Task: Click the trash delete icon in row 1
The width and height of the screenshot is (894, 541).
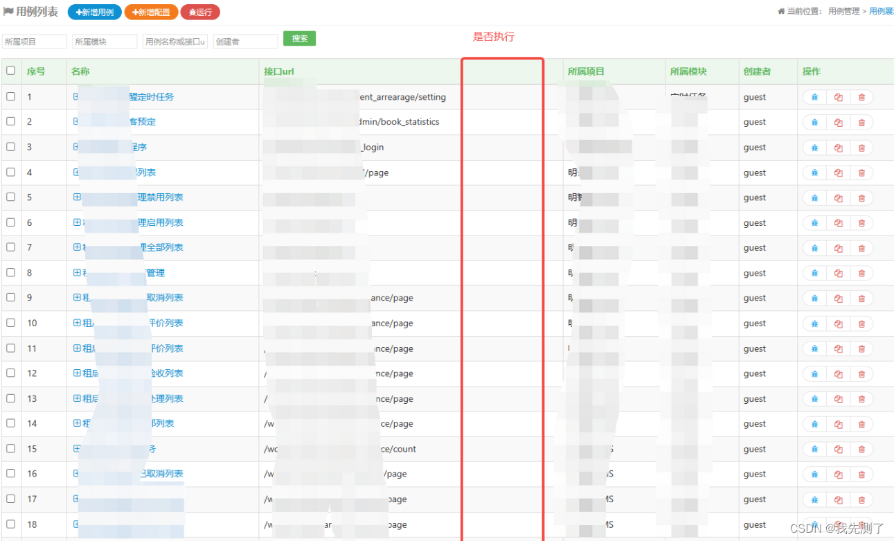Action: (861, 97)
